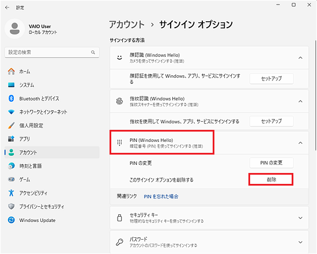Maximize the Settings window
The image size is (317, 254).
click(293, 5)
